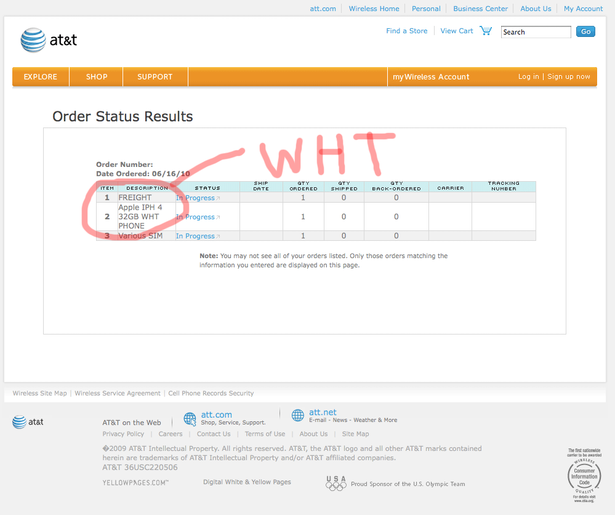Click Proud Sponsor of U.S. Olympic Team text

coord(408,484)
